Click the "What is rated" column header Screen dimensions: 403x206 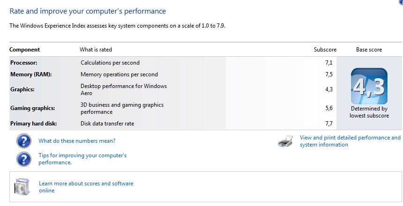tap(96, 50)
